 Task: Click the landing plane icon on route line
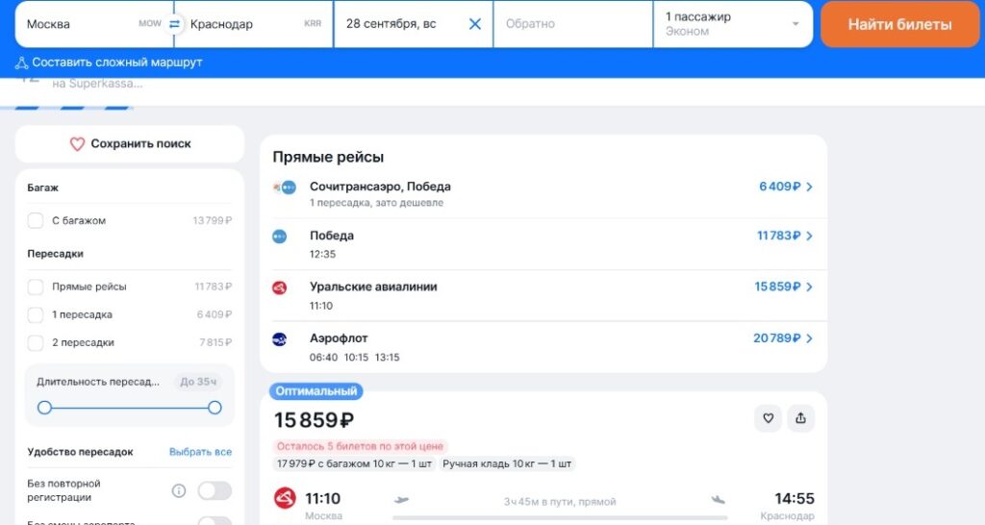[x=718, y=500]
